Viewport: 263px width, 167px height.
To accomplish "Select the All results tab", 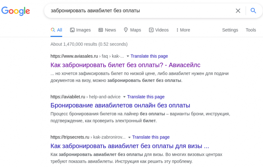I will click(57, 30).
